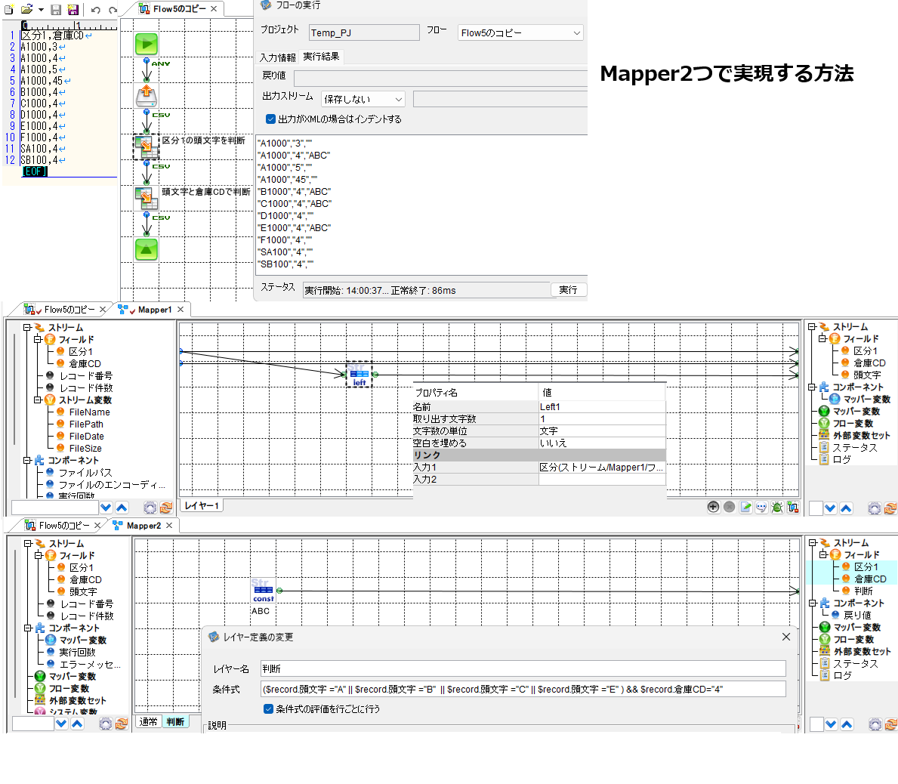Click the new document icon in top toolbar

9,9
